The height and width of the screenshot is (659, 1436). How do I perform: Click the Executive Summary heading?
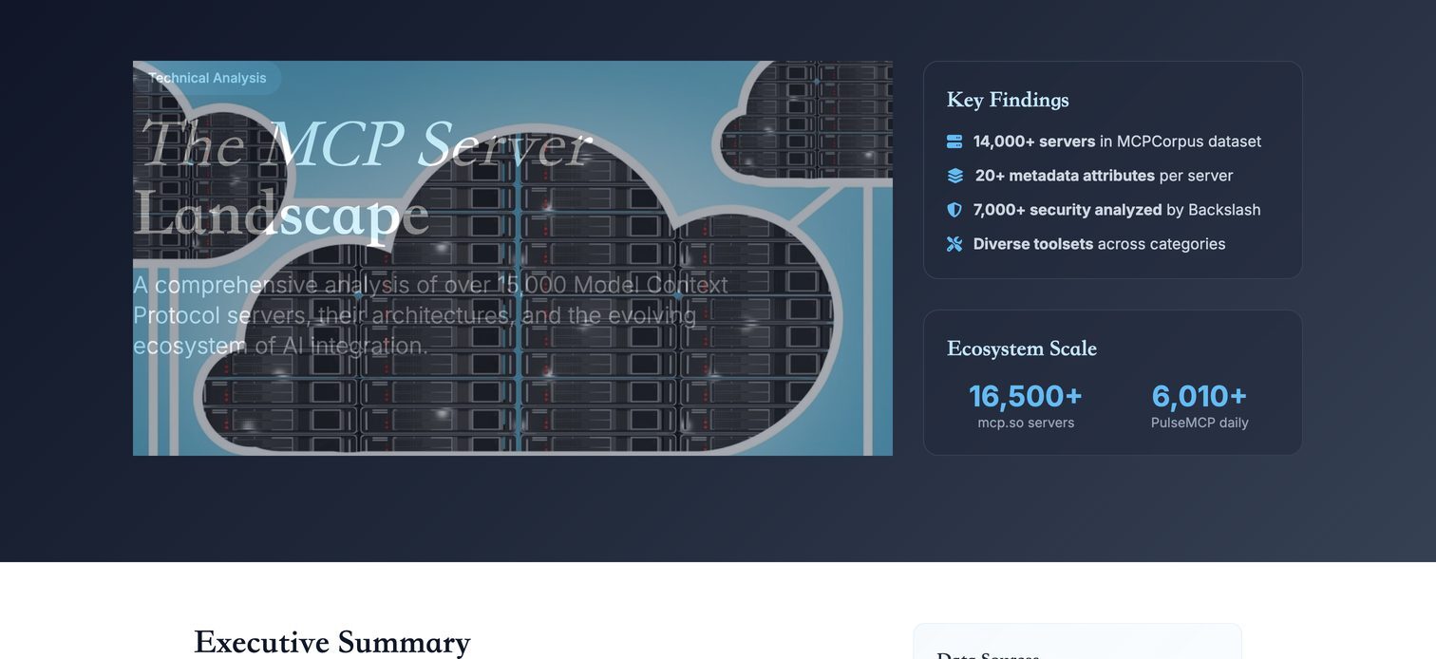332,642
